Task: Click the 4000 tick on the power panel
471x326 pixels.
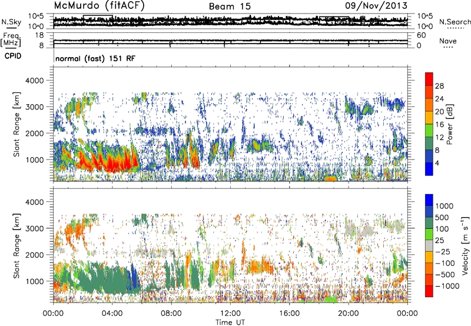Action: [34, 81]
